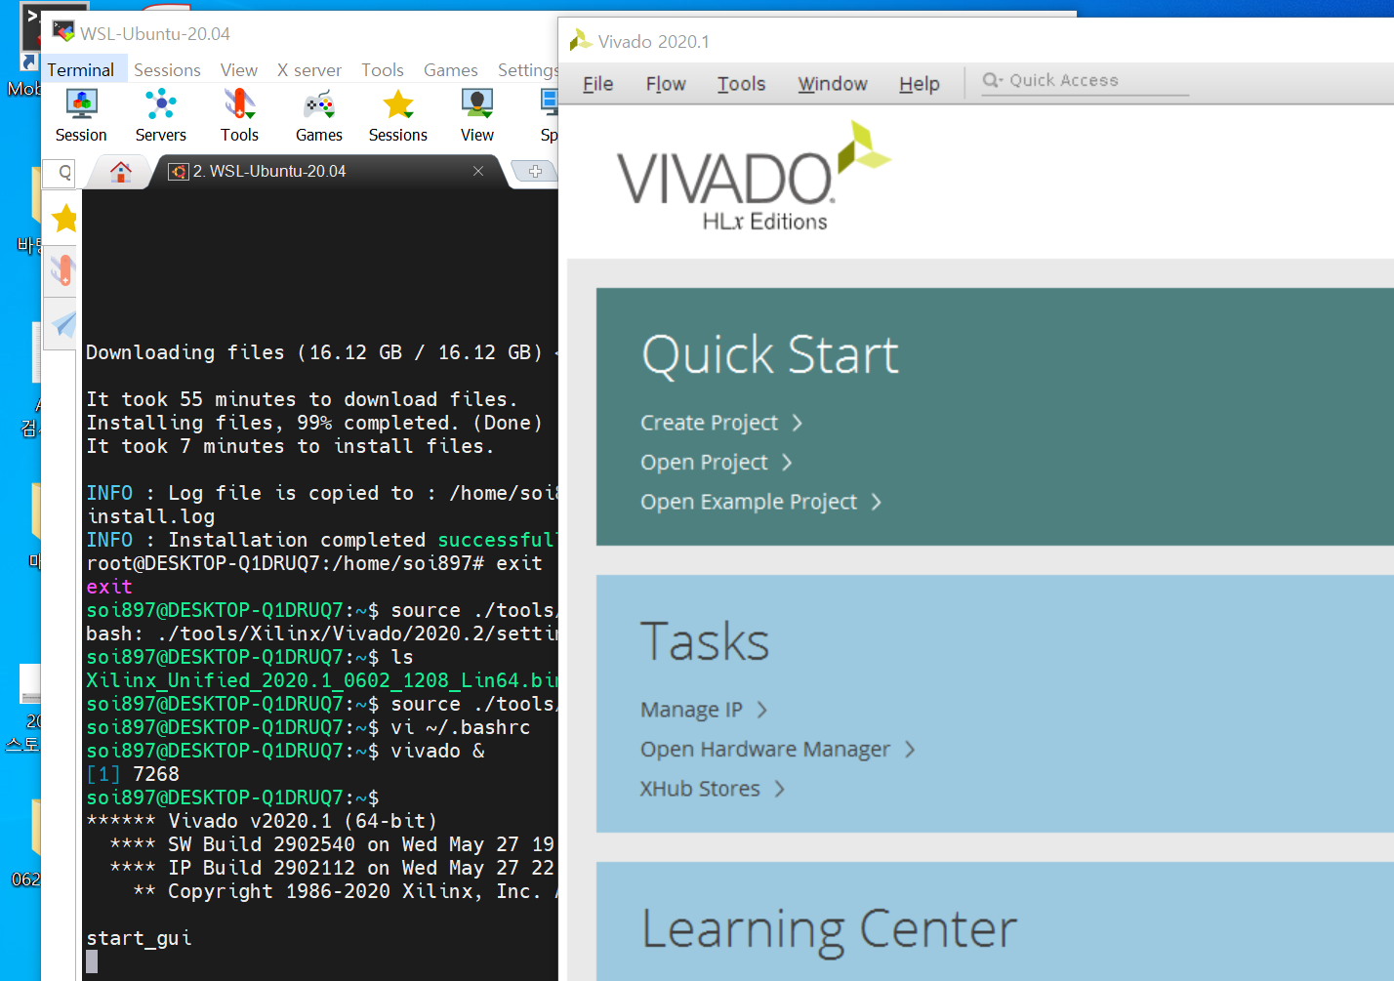This screenshot has height=981, width=1394.
Task: Open the Tools menu in Vivado menu bar
Action: pyautogui.click(x=741, y=84)
